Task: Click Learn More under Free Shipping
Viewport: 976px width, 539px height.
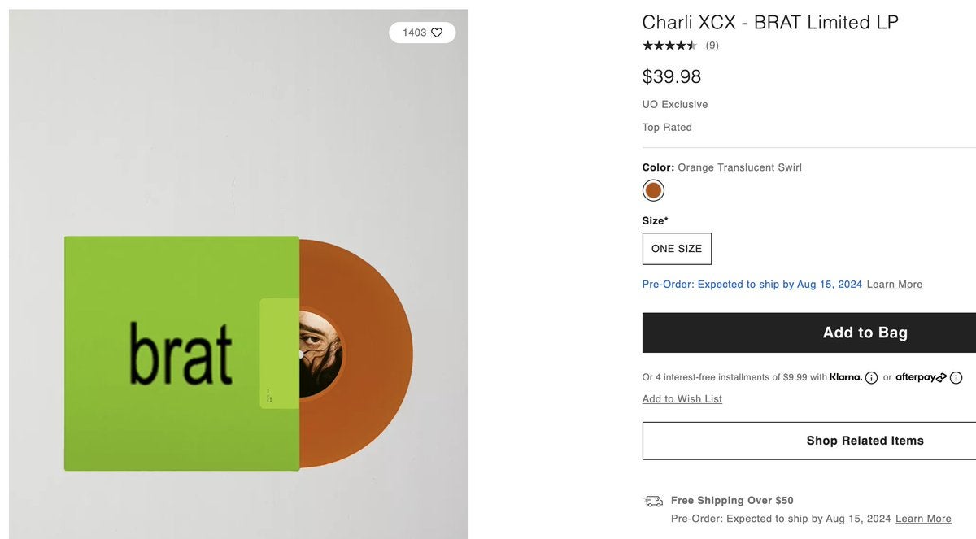Action: pyautogui.click(x=923, y=519)
